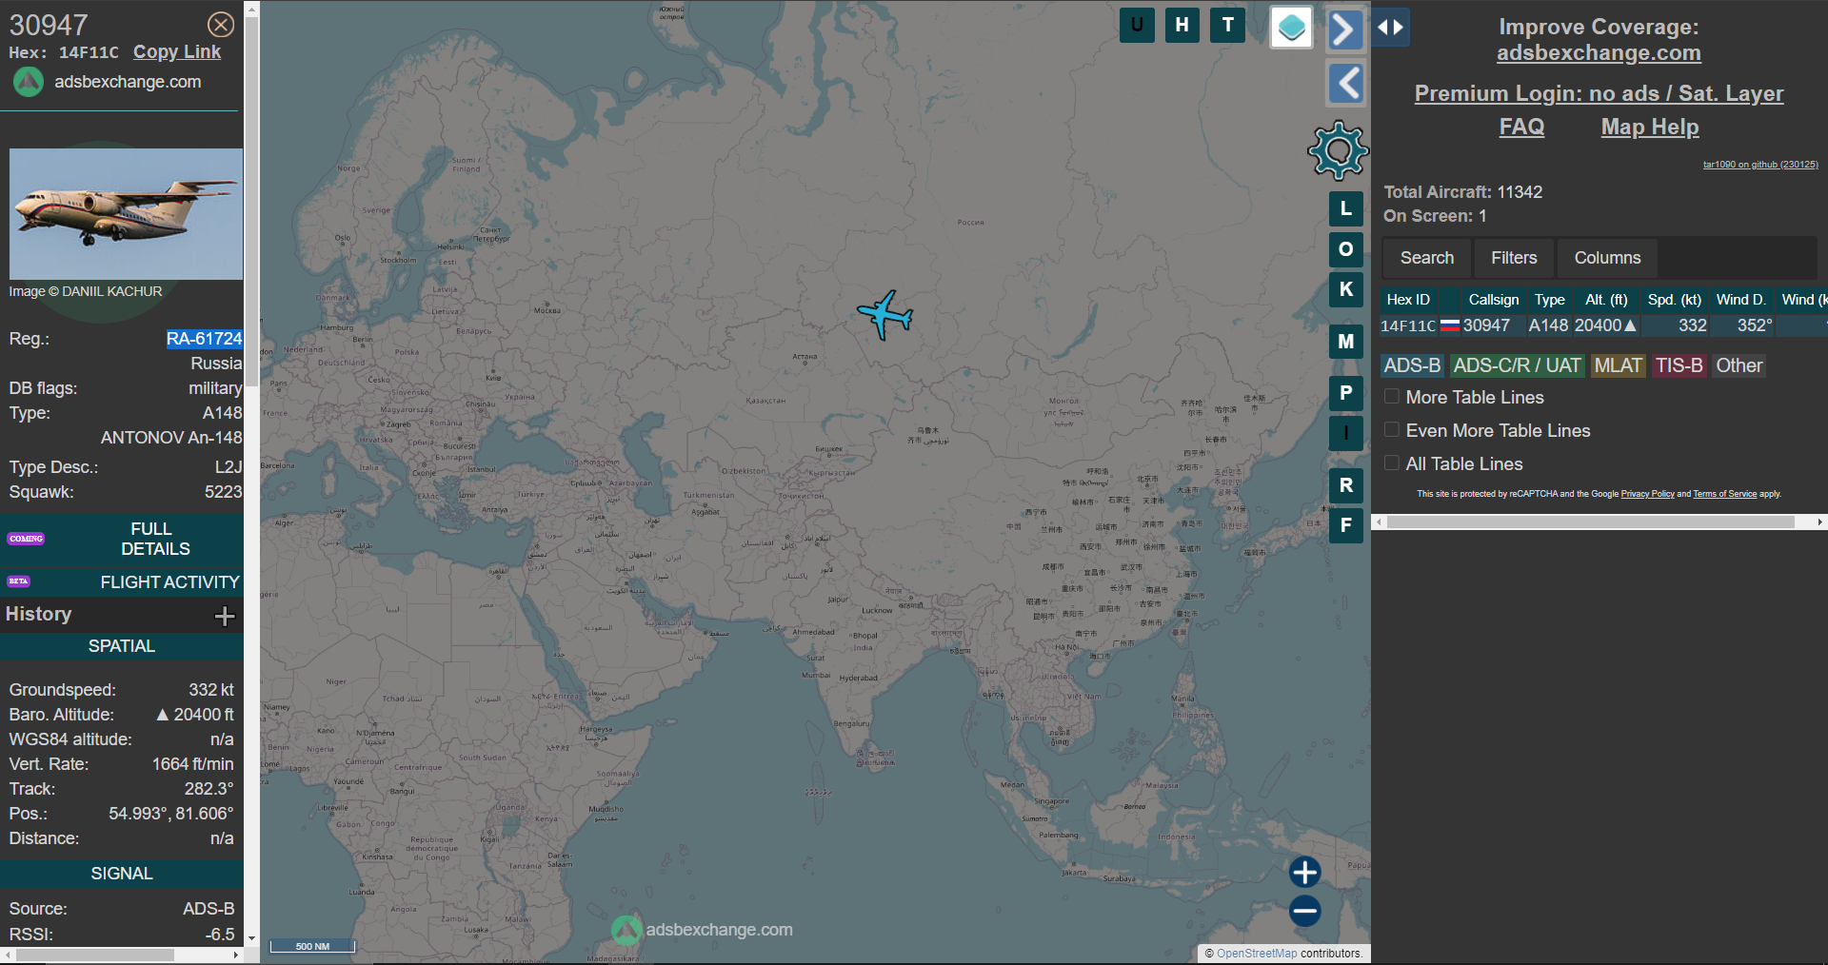This screenshot has height=965, width=1828.
Task: Open the Columns tab
Action: (x=1607, y=258)
